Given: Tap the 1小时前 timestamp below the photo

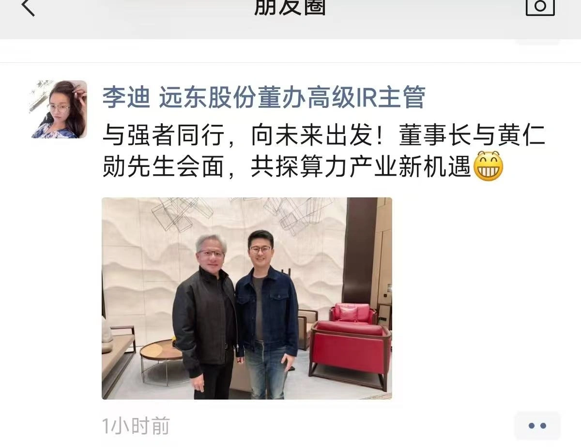Looking at the screenshot, I should [x=136, y=426].
